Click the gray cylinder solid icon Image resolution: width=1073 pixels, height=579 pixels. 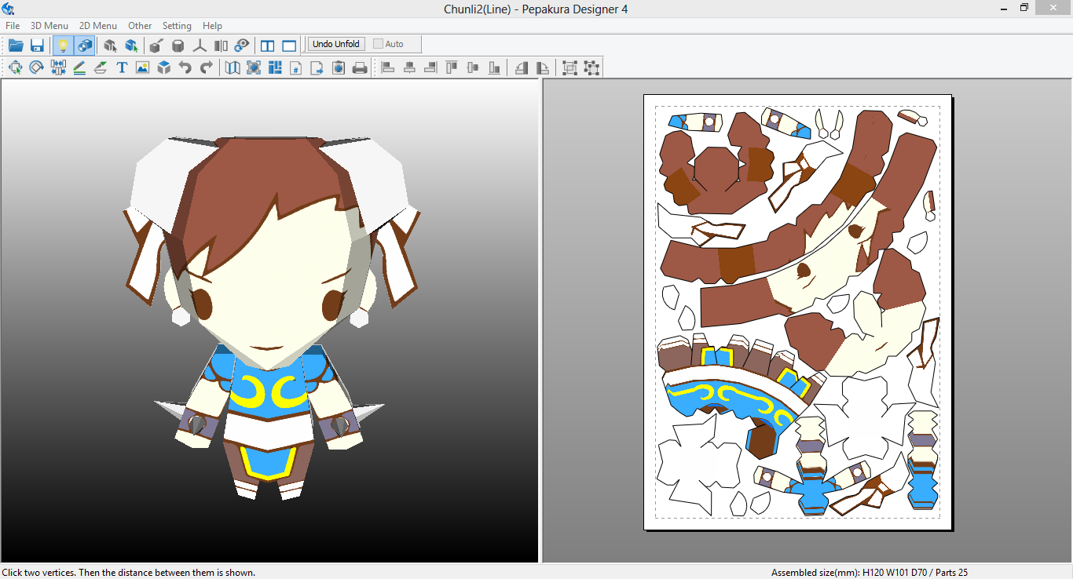(x=178, y=45)
